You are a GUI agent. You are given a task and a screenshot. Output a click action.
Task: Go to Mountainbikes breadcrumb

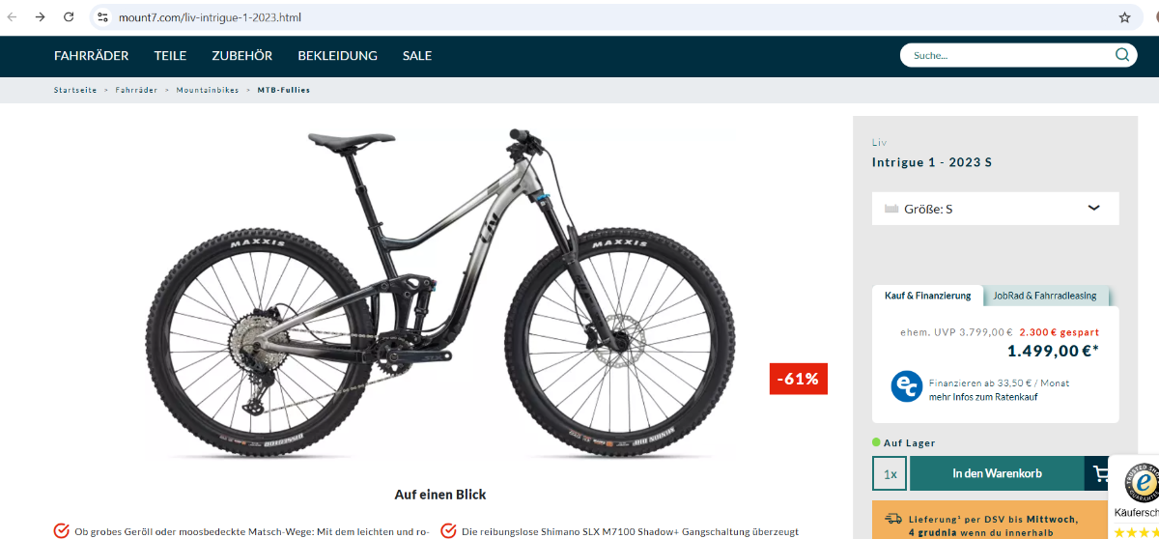tap(207, 90)
